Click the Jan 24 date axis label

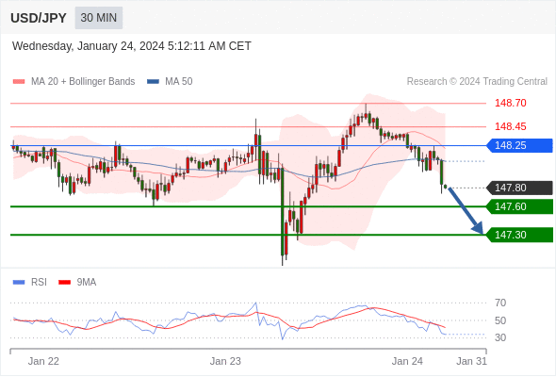(x=407, y=361)
